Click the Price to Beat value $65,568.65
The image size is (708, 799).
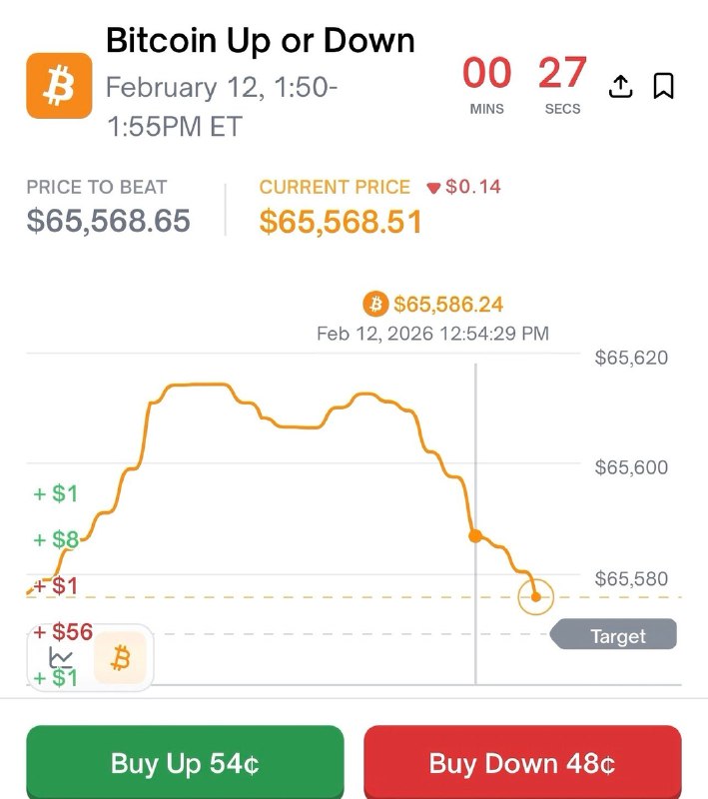(x=109, y=222)
